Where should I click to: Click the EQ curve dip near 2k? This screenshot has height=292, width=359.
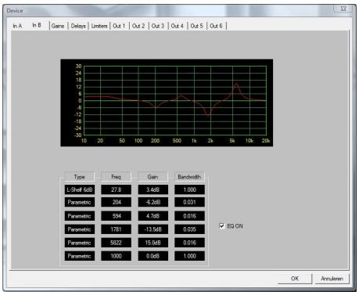tap(208, 115)
